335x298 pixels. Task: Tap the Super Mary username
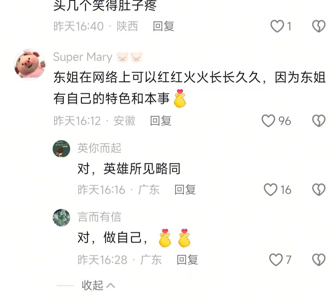pos(83,57)
